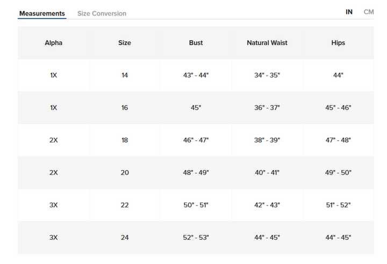
Task: Select the size 24 cell
Action: (125, 238)
